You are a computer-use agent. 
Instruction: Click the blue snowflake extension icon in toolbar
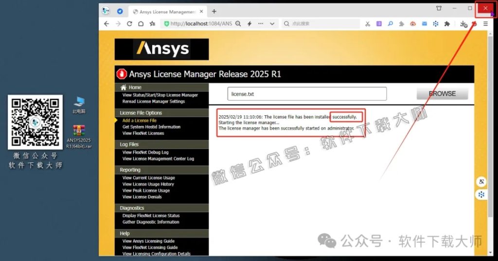436,24
